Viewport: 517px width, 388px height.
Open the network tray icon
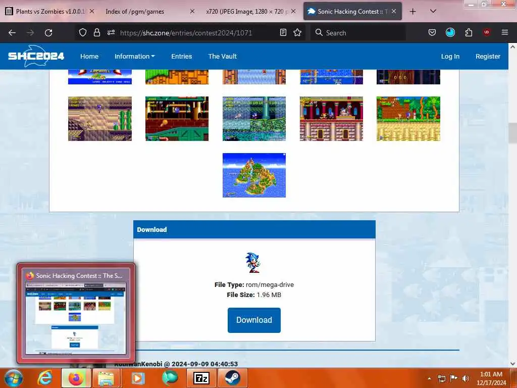pos(441,378)
